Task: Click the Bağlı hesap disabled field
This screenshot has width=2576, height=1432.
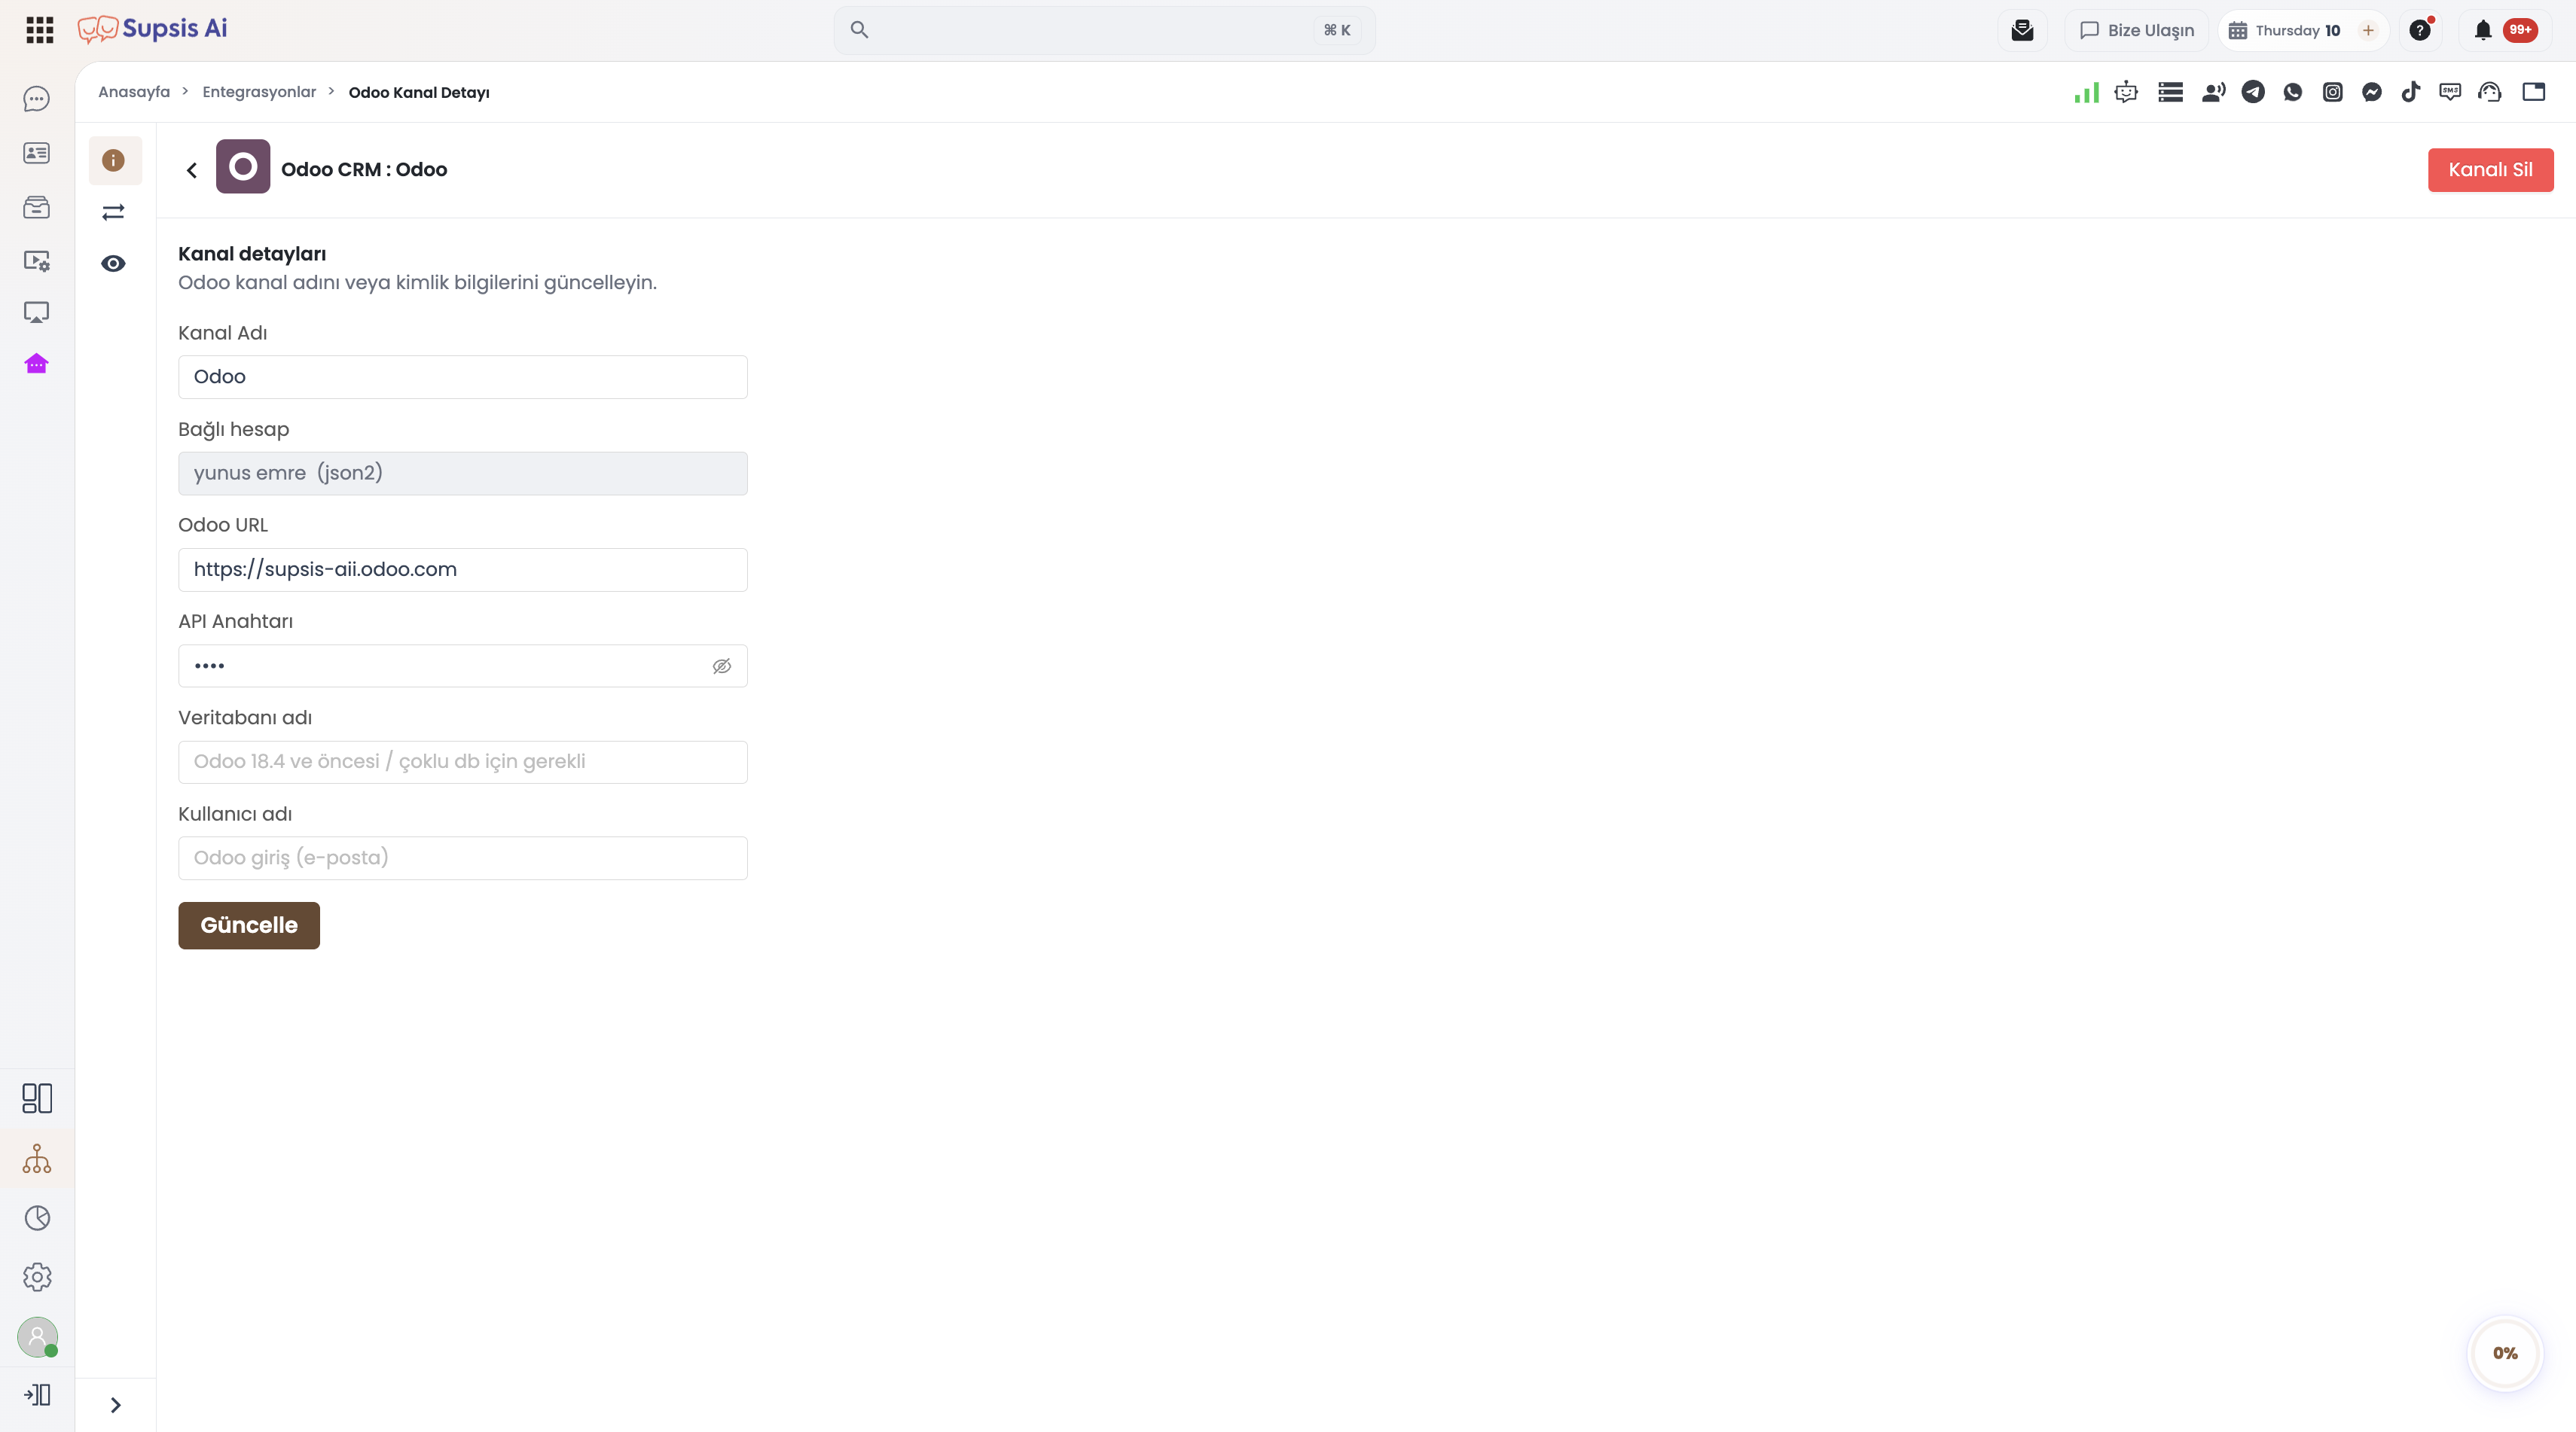Action: tap(463, 473)
